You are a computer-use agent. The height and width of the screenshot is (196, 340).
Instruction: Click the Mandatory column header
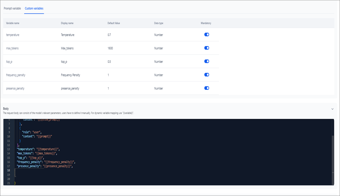206,23
